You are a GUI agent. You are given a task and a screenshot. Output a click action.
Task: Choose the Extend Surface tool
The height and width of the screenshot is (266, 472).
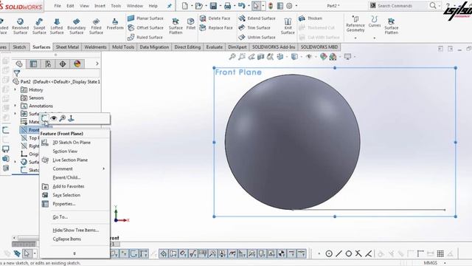point(257,18)
